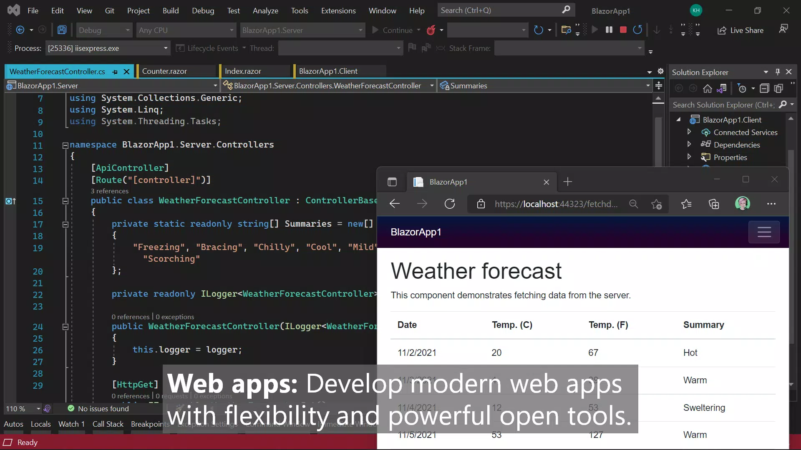Click the Visual Studio logo icon
Image resolution: width=801 pixels, height=450 pixels.
[x=14, y=10]
